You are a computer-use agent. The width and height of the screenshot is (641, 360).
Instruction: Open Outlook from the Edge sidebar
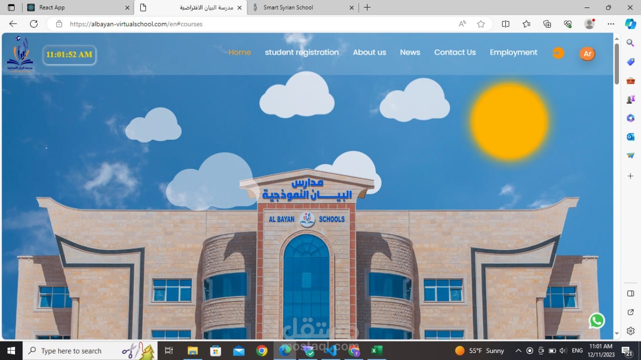click(630, 137)
